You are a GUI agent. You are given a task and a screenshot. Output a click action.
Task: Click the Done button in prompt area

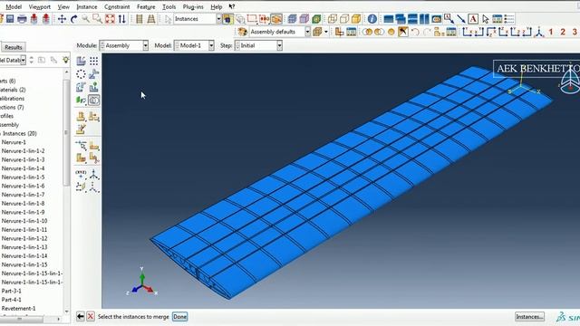tap(179, 317)
